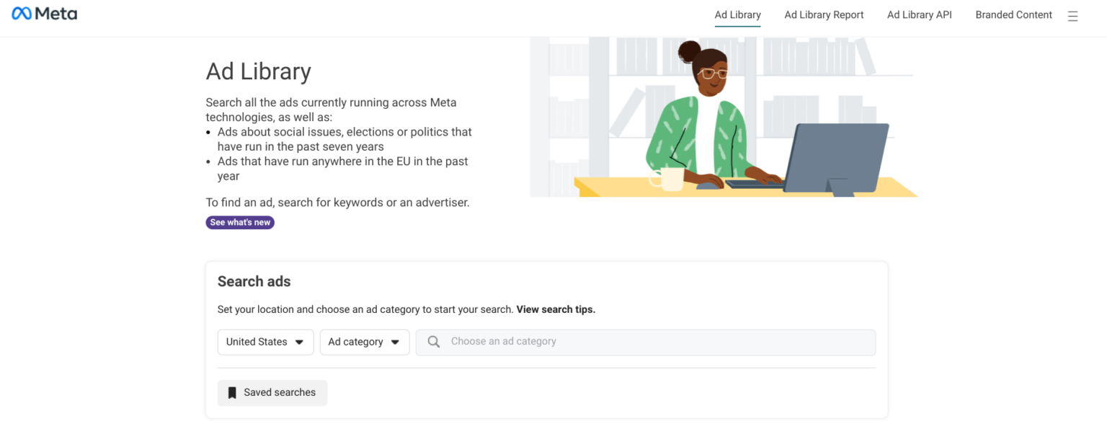
Task: Open Saved searches
Action: tap(272, 392)
